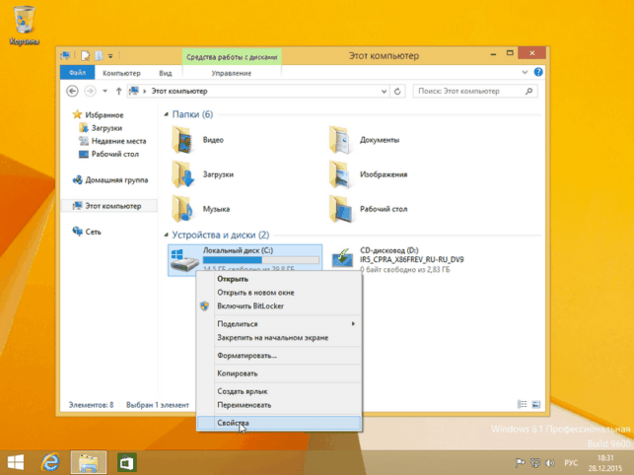
Task: Switch to details view icon in status bar
Action: [523, 404]
